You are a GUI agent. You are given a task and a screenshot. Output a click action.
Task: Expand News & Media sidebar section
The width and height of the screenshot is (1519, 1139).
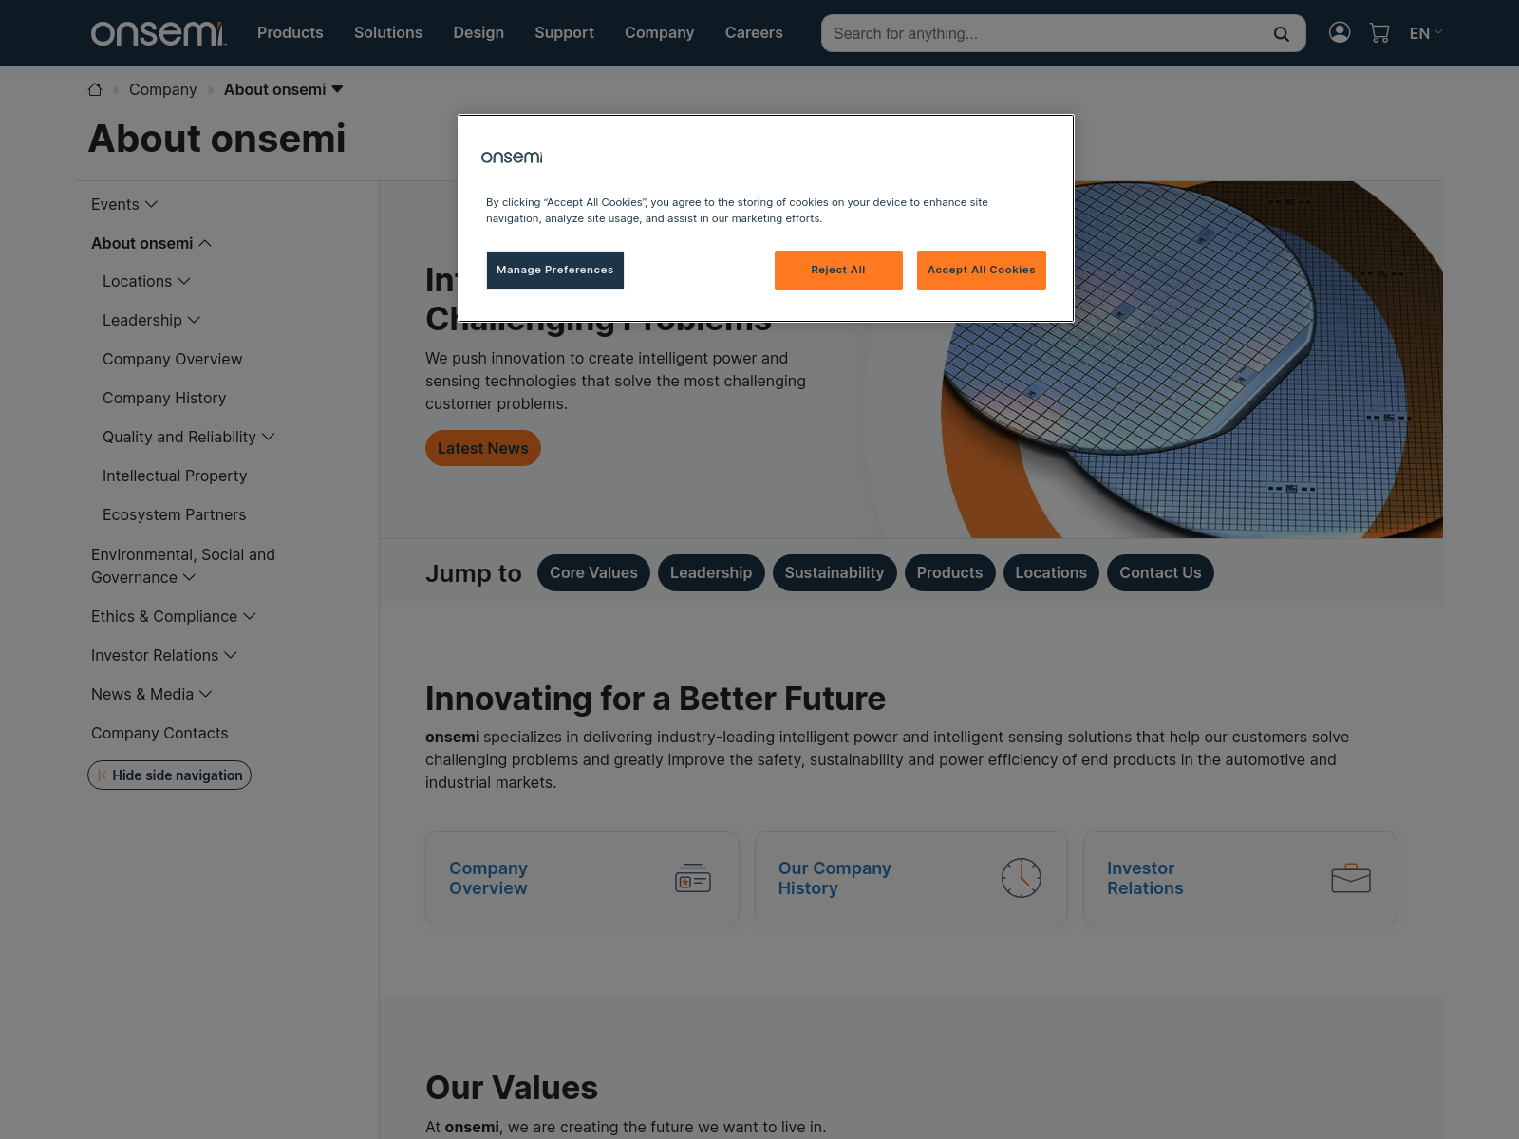pyautogui.click(x=206, y=694)
